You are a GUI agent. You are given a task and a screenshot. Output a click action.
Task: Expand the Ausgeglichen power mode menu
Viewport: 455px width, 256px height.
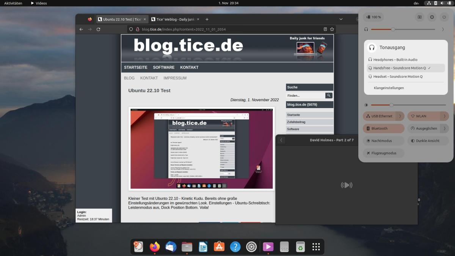point(444,129)
